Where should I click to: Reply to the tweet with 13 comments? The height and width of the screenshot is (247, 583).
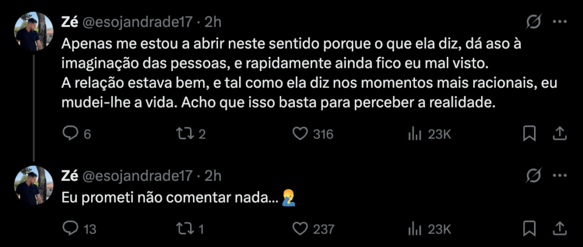point(70,229)
